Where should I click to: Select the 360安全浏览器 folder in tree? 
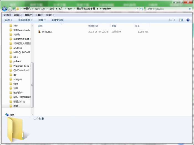[20, 39]
